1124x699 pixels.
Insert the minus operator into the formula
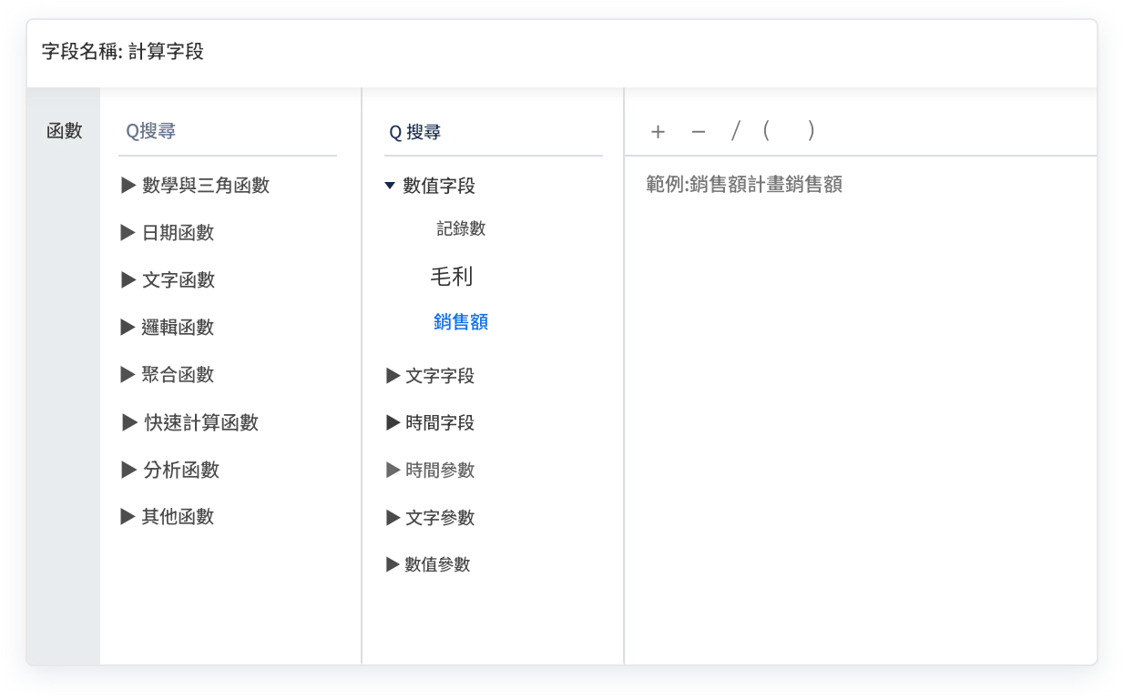pos(697,131)
